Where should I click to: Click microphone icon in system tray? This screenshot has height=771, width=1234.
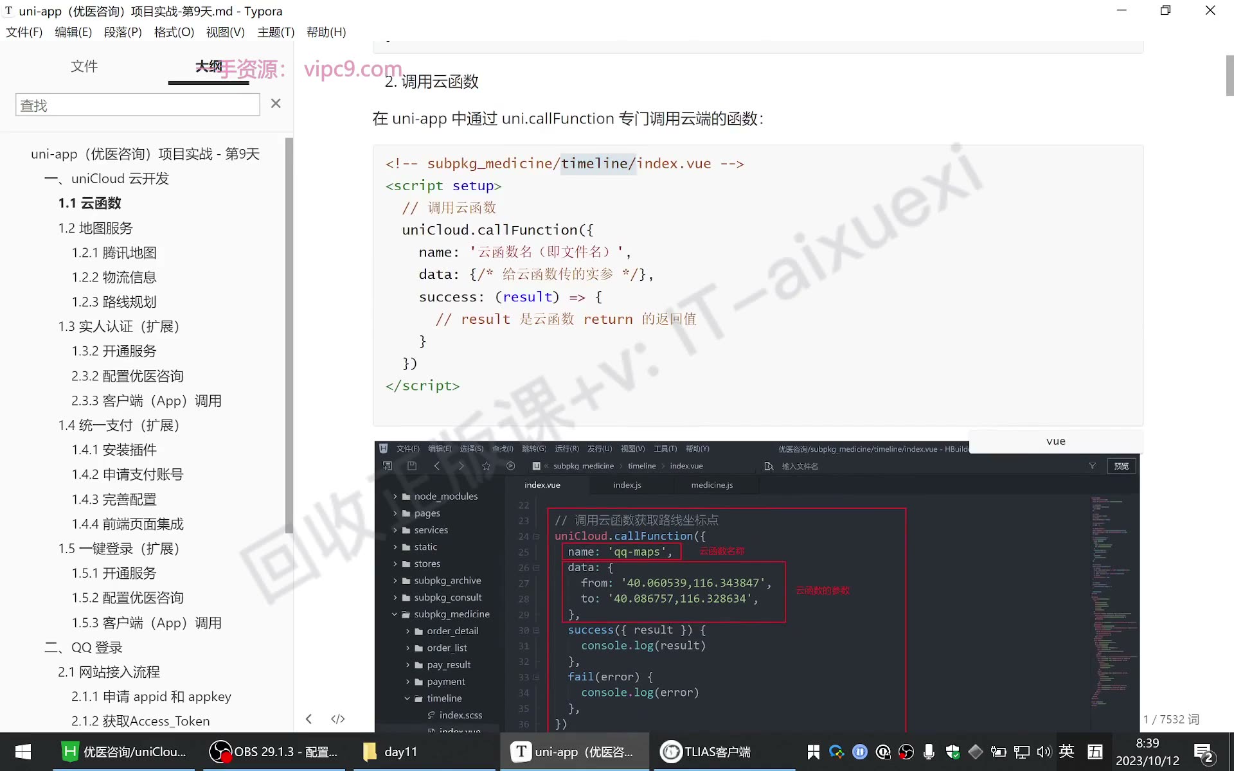tap(929, 752)
